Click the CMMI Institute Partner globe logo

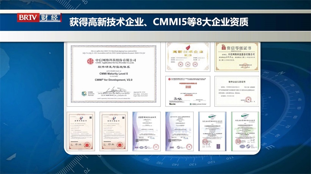pos(84,93)
